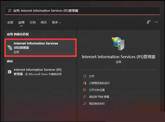Click the Microsoft Store icon in results
Image resolution: width=165 pixels, height=122 pixels.
[x=10, y=72]
